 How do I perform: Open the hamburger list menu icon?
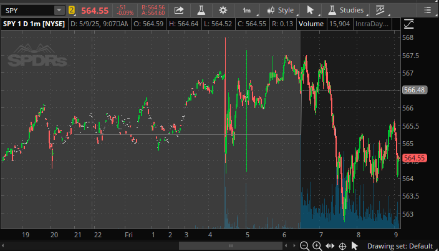tap(428, 11)
